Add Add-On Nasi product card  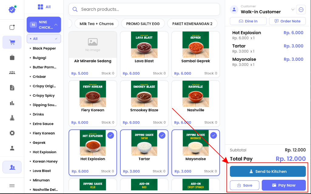pos(144,185)
